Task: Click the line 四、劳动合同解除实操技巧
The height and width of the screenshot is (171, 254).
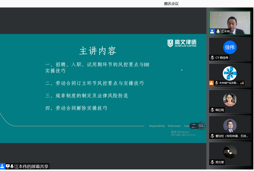Action: click(76, 108)
